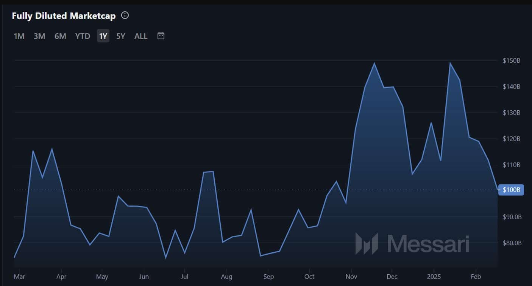The width and height of the screenshot is (532, 286).
Task: Click the $120B axis label
Action: [x=512, y=139]
